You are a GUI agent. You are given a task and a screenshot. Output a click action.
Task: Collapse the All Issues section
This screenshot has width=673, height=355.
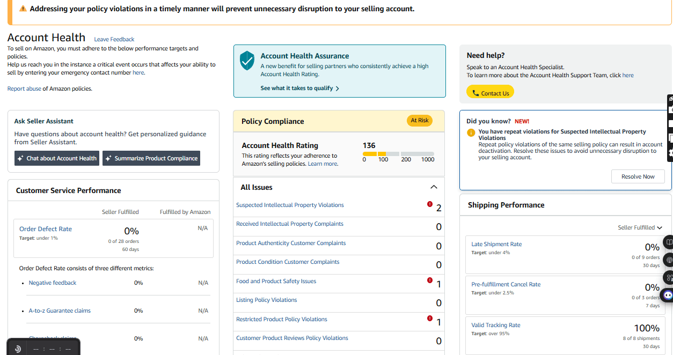click(x=434, y=187)
